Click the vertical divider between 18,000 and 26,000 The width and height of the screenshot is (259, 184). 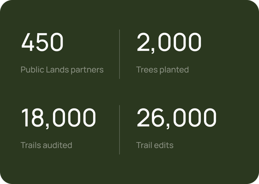pyautogui.click(x=120, y=130)
